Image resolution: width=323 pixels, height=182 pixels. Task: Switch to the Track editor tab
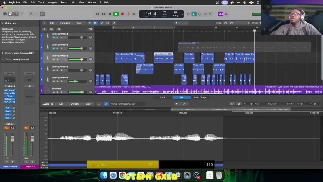click(162, 98)
